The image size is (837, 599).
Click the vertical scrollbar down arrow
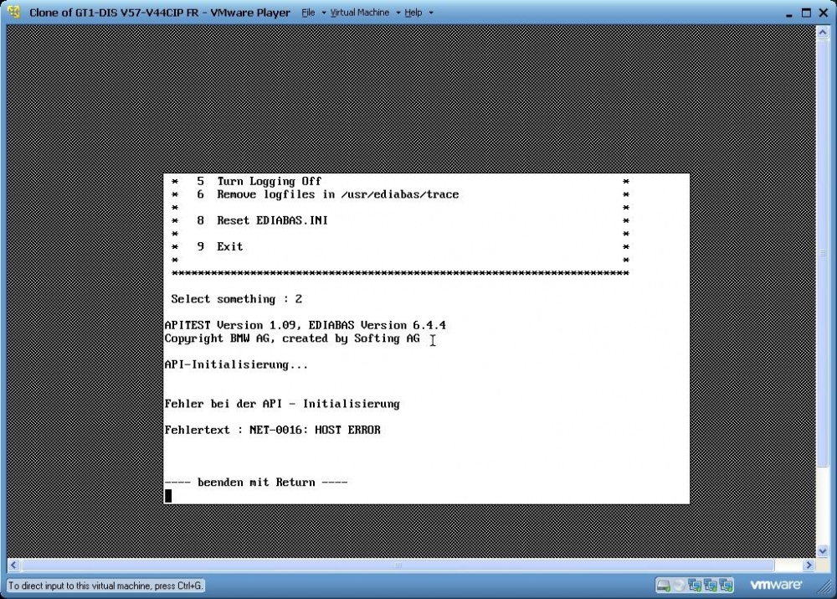(822, 551)
